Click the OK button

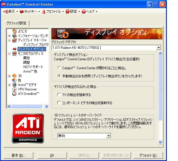[52, 155]
